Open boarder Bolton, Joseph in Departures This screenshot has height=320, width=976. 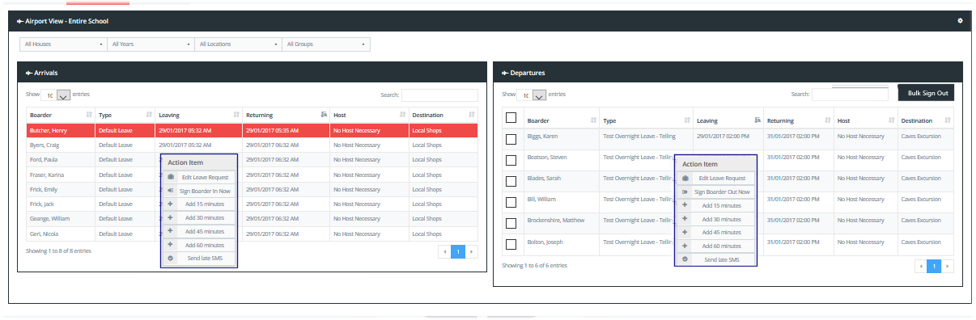point(545,242)
